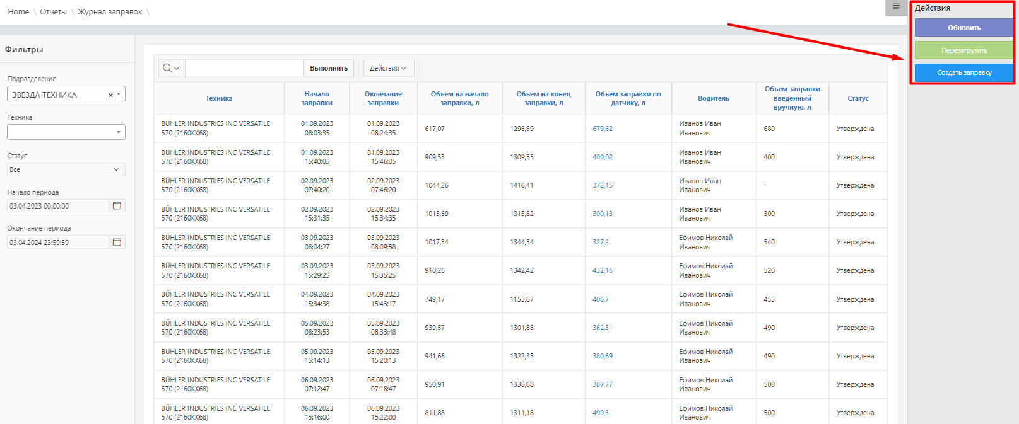Click the hamburger menu icon at top right
This screenshot has width=1019, height=424.
[x=896, y=7]
